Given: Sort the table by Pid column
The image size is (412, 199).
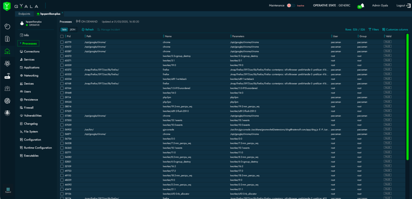Looking at the screenshot, I should [x=68, y=36].
